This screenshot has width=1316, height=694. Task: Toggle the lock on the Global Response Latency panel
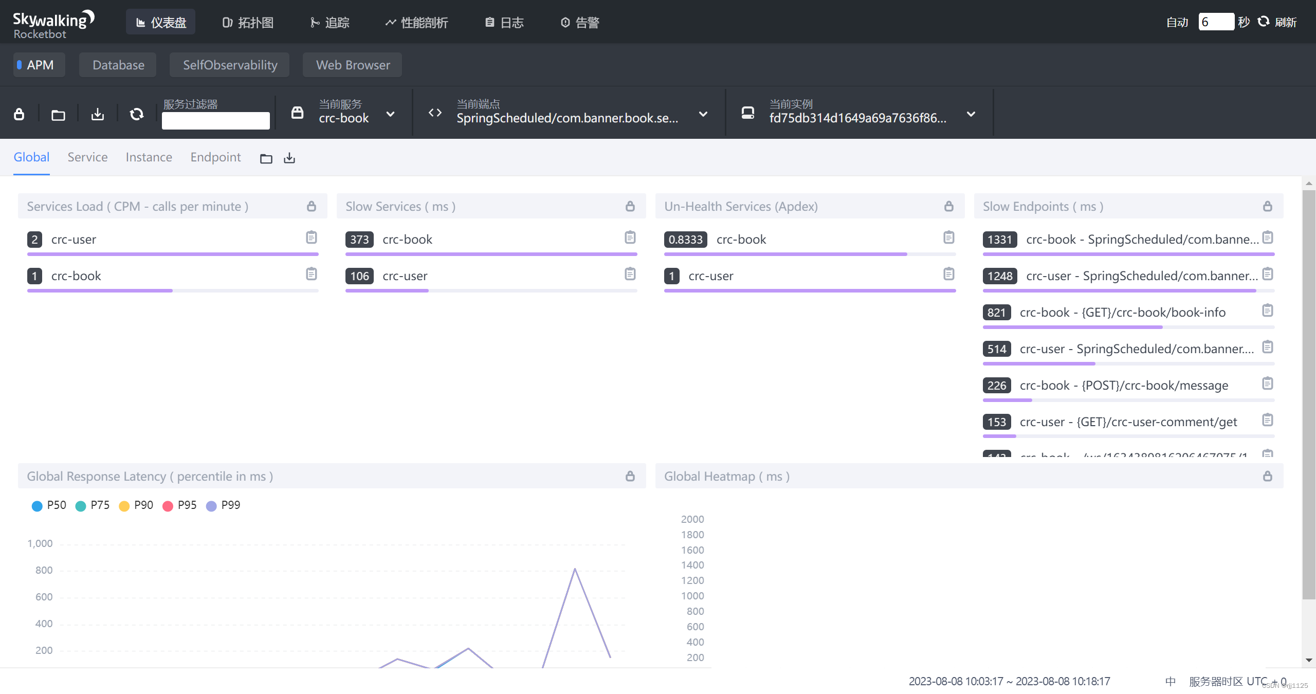(630, 476)
